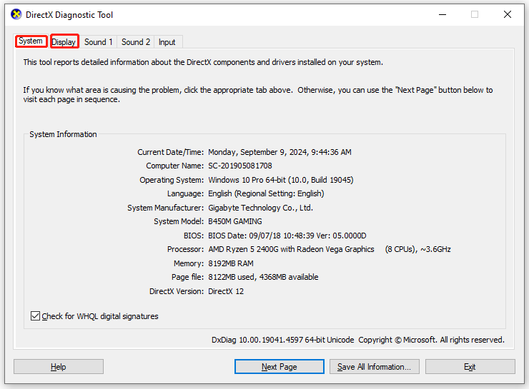Click the AMD Ryzen 5 2400G processor value
This screenshot has height=389, width=529.
click(330, 249)
